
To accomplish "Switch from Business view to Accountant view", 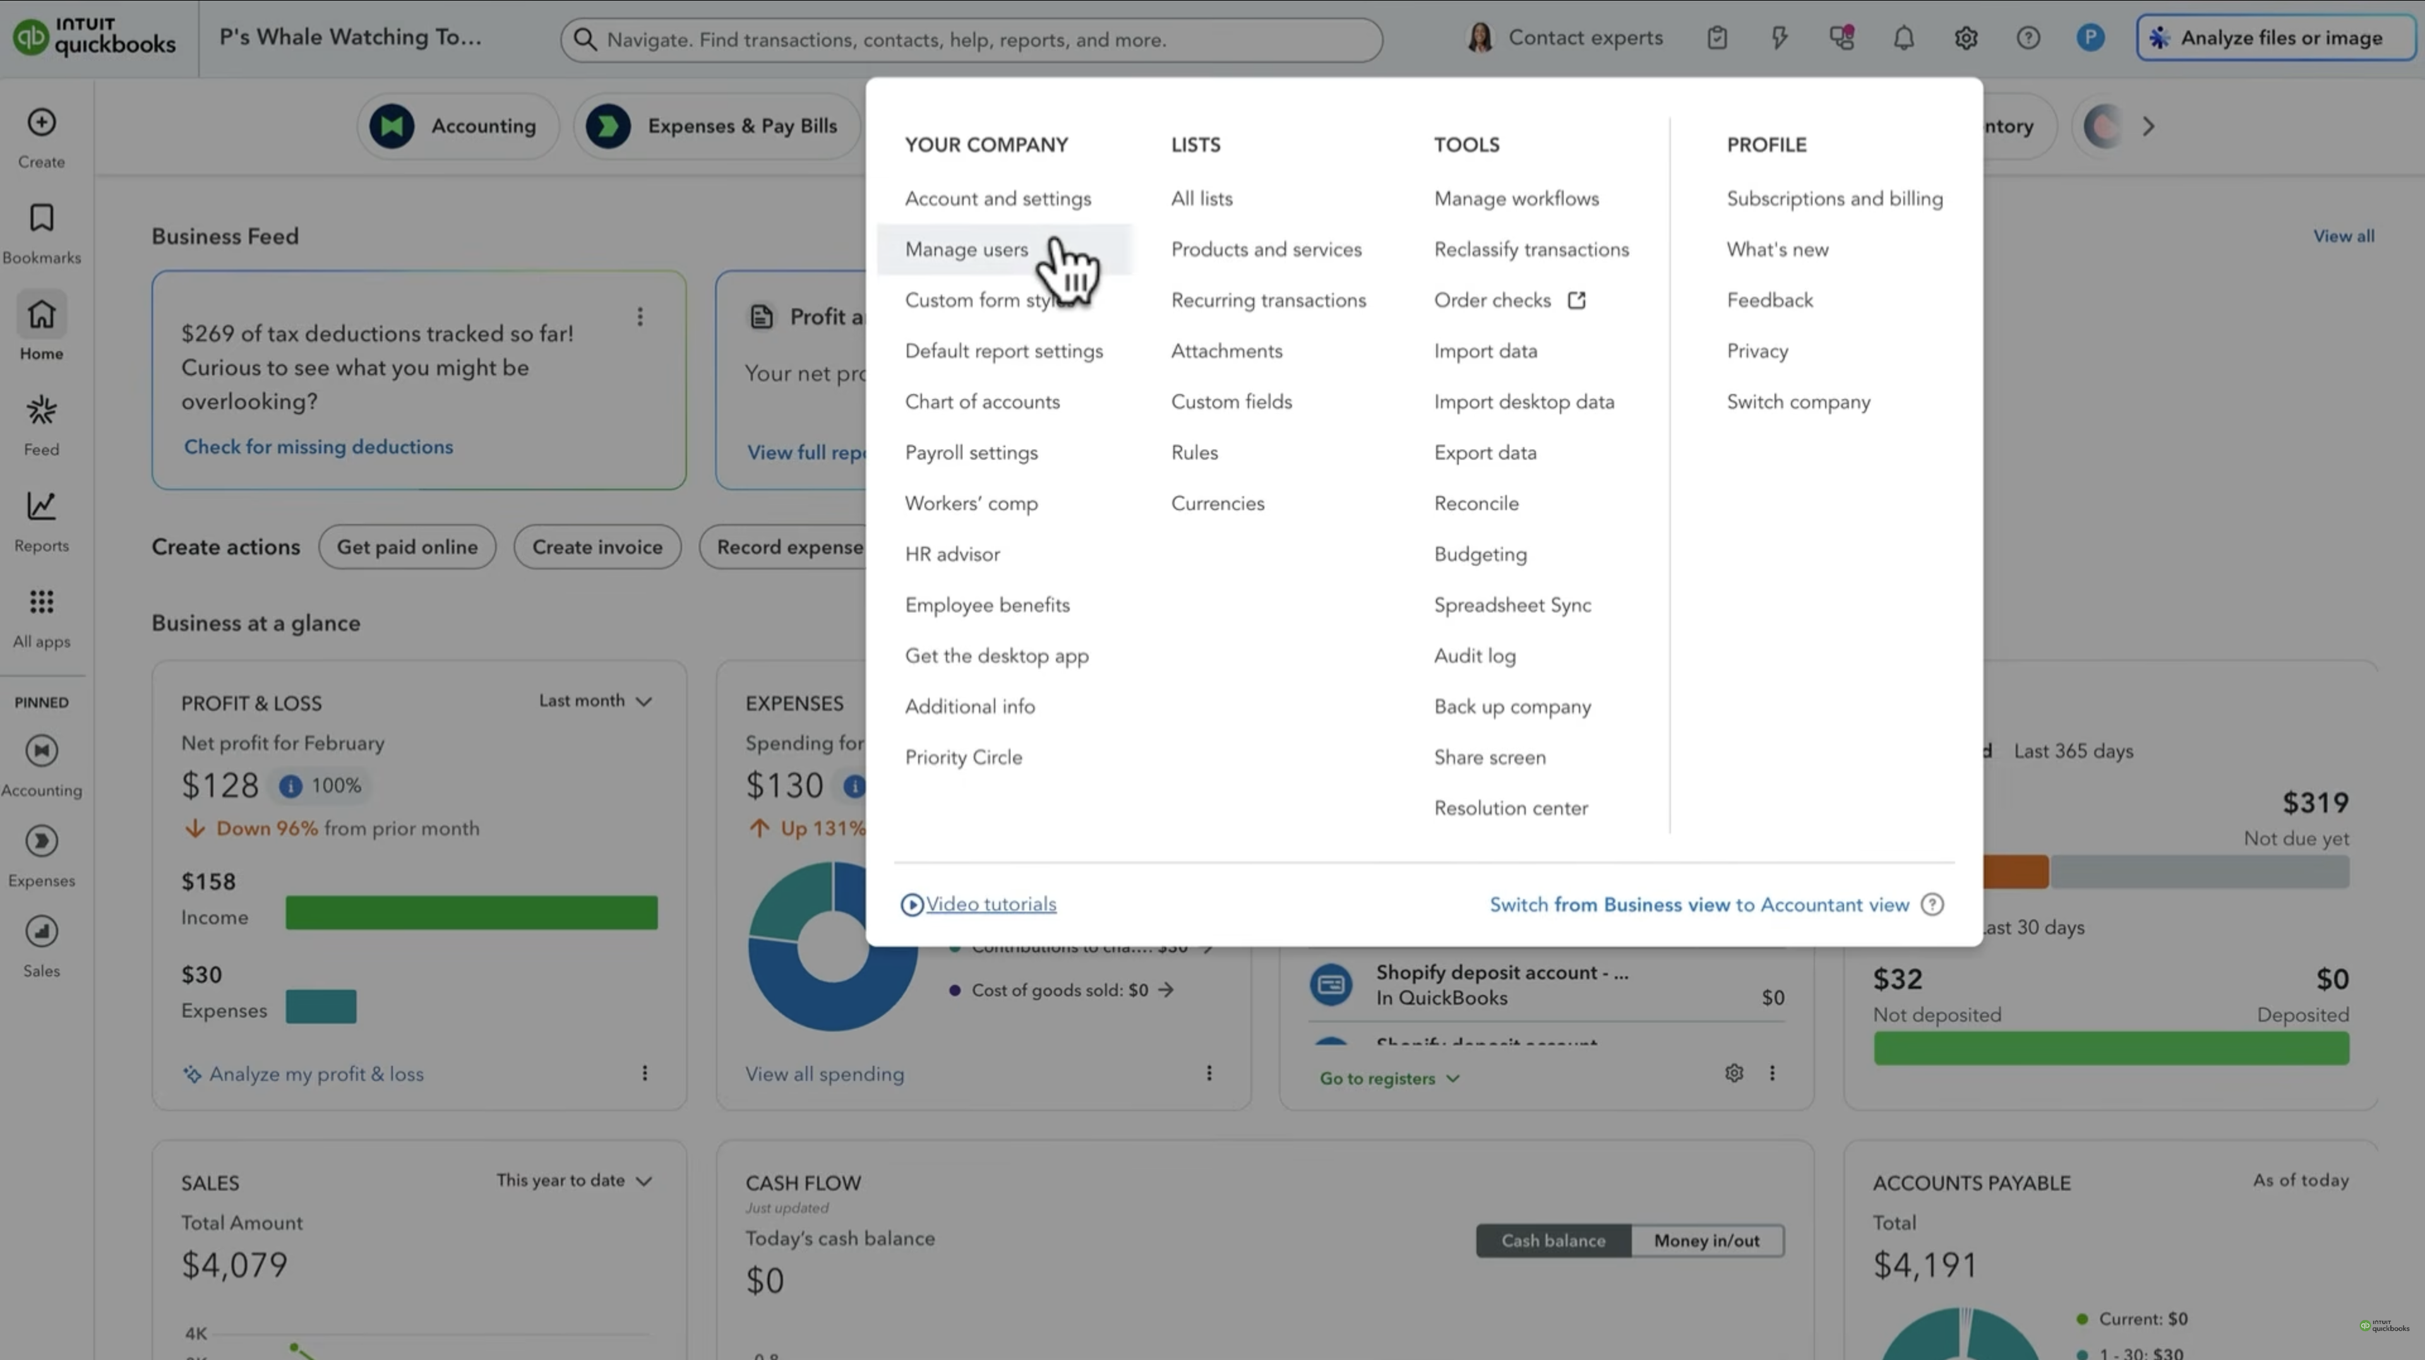I will click(x=1699, y=905).
